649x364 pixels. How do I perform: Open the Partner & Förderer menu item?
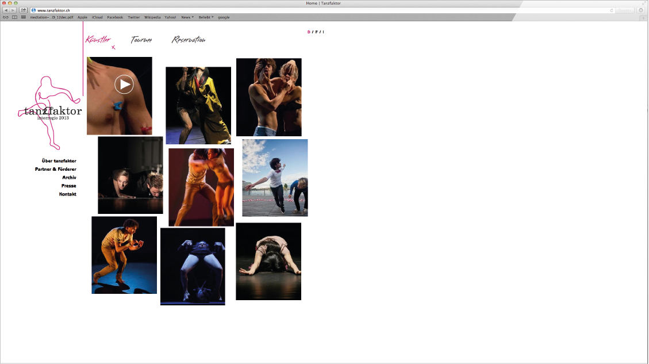click(55, 169)
